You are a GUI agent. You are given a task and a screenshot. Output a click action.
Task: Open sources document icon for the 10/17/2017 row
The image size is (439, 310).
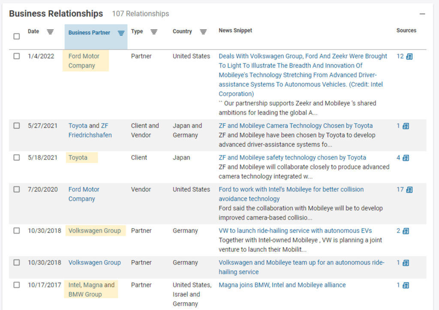click(406, 286)
